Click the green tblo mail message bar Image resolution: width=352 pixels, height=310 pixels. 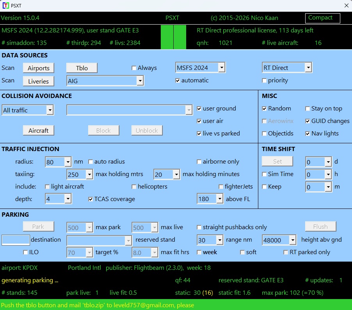click(176, 305)
